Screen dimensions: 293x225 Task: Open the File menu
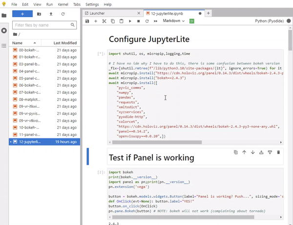click(14, 4)
